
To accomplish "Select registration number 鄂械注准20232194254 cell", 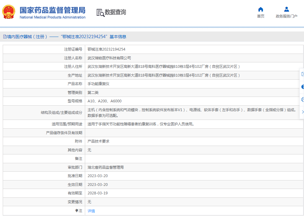I will tap(106, 49).
